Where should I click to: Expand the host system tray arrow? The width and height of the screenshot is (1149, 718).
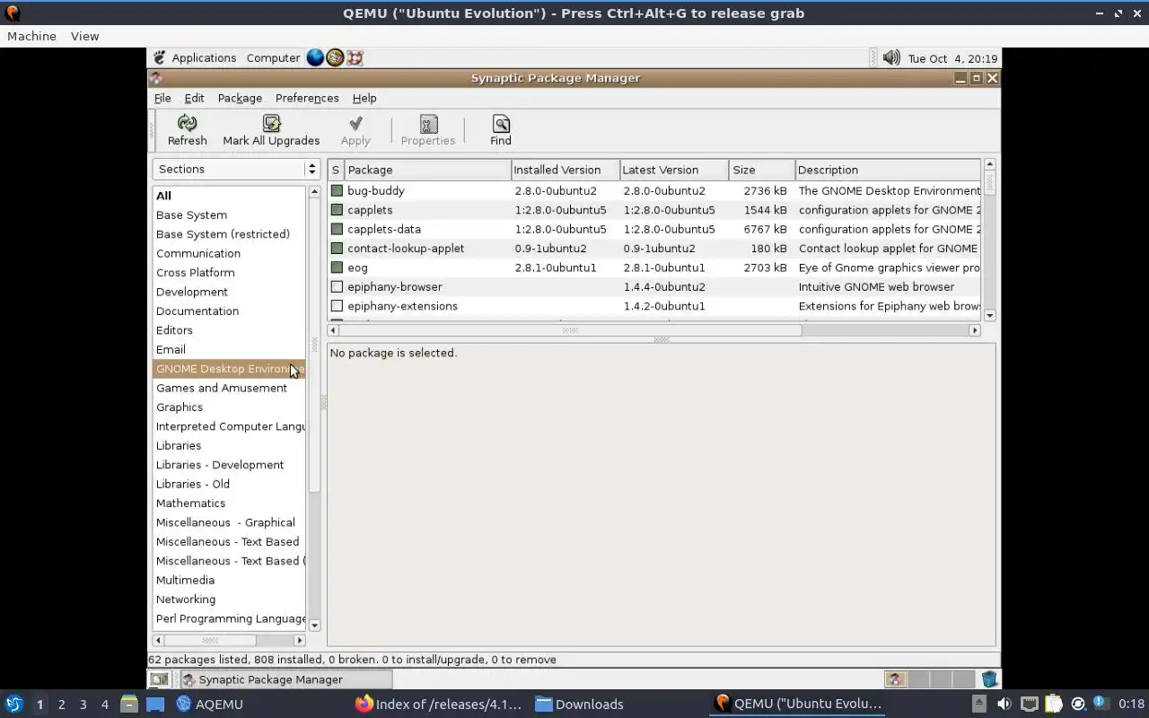pos(979,704)
